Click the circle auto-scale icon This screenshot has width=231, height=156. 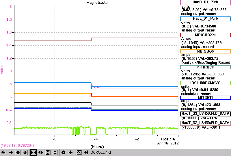[x=64, y=153]
